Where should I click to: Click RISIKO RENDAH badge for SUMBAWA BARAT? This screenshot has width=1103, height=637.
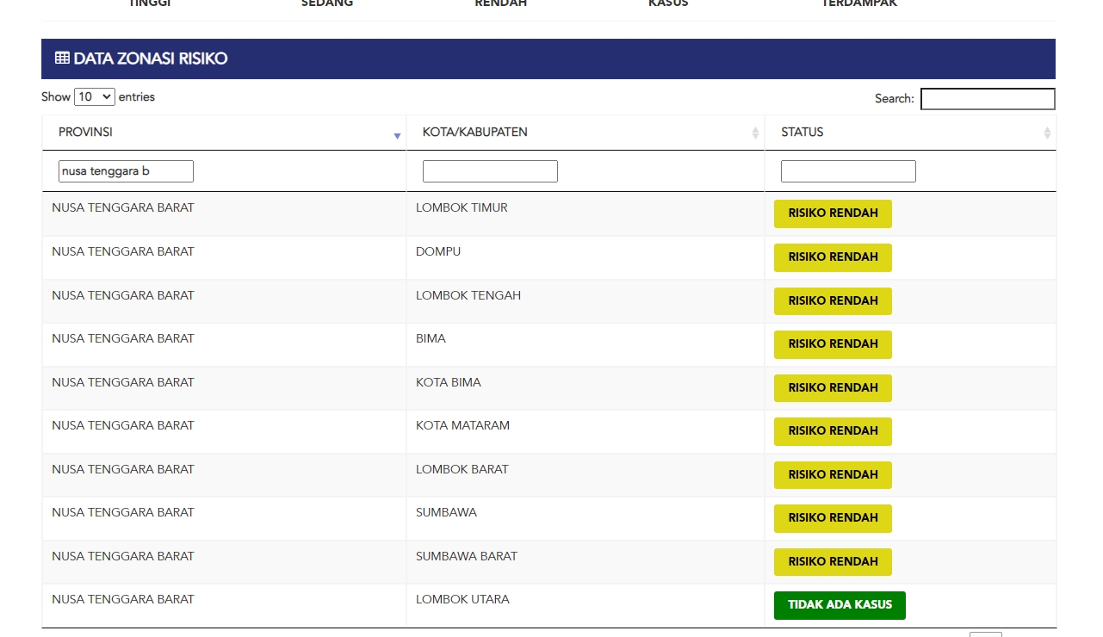[x=833, y=562]
